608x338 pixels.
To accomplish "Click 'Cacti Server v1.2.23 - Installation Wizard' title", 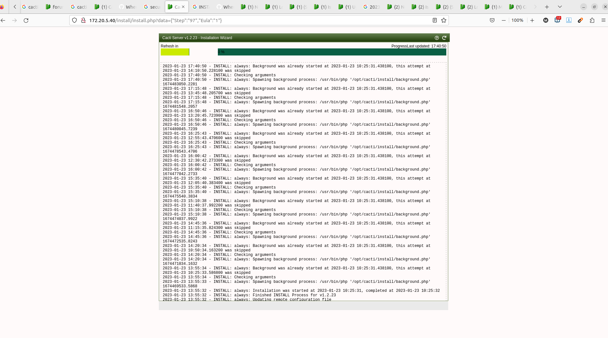I will 197,38.
